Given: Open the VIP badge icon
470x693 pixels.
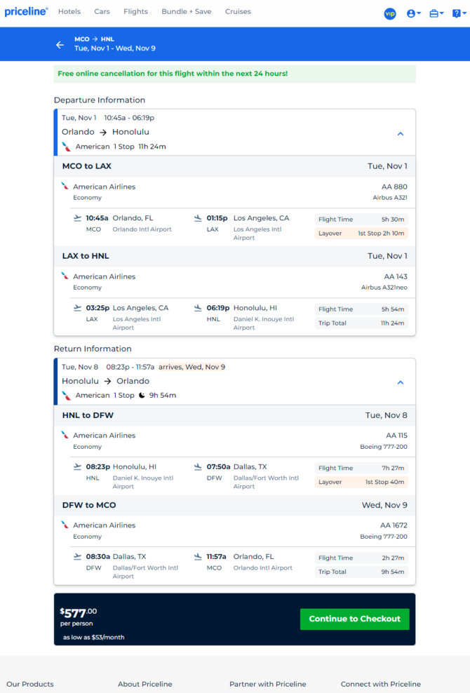Looking at the screenshot, I should pos(390,14).
